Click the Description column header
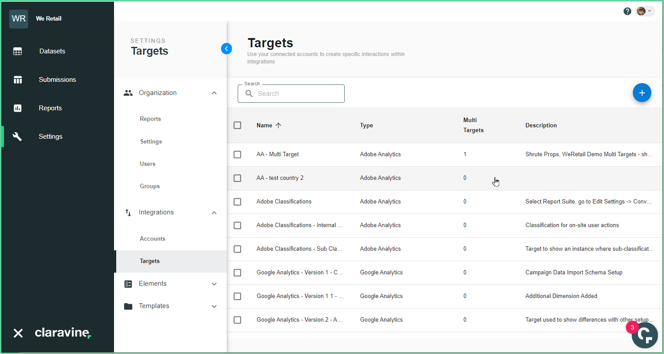Screen dimensions: 664x354 tap(541, 125)
